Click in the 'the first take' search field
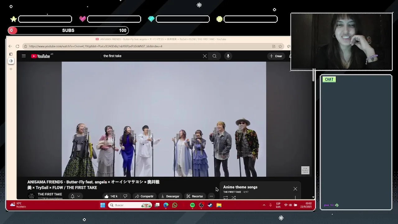The image size is (398, 224). pyautogui.click(x=152, y=56)
